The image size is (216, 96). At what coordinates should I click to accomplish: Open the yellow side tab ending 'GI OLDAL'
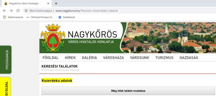click(x=6, y=87)
